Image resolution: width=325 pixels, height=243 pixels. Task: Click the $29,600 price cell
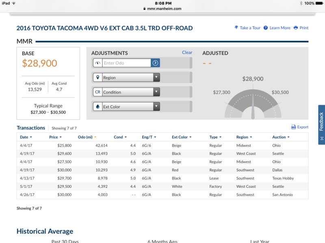pos(65,153)
